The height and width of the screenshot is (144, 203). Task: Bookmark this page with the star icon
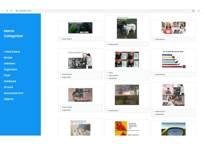(193, 11)
